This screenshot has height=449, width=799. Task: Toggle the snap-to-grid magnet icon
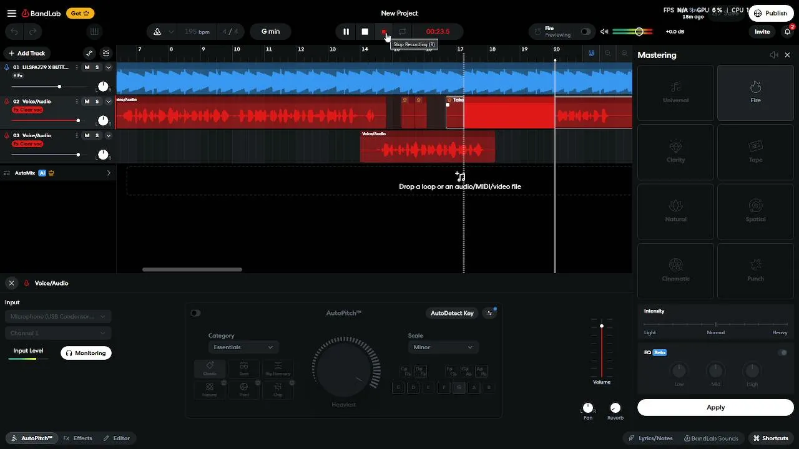pyautogui.click(x=591, y=54)
